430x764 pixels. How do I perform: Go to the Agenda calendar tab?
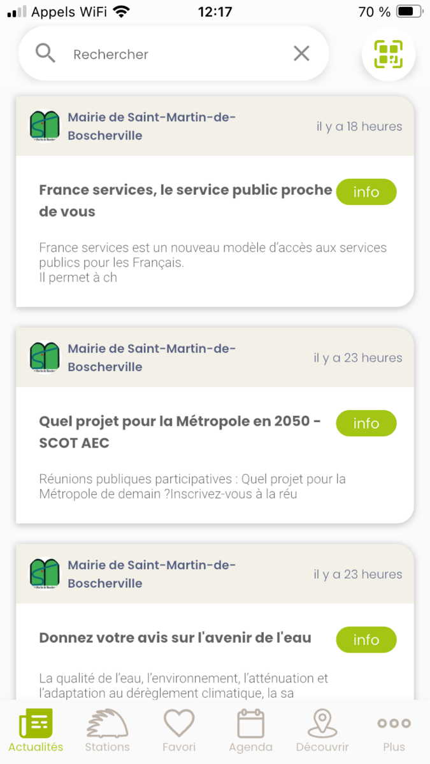[250, 731]
